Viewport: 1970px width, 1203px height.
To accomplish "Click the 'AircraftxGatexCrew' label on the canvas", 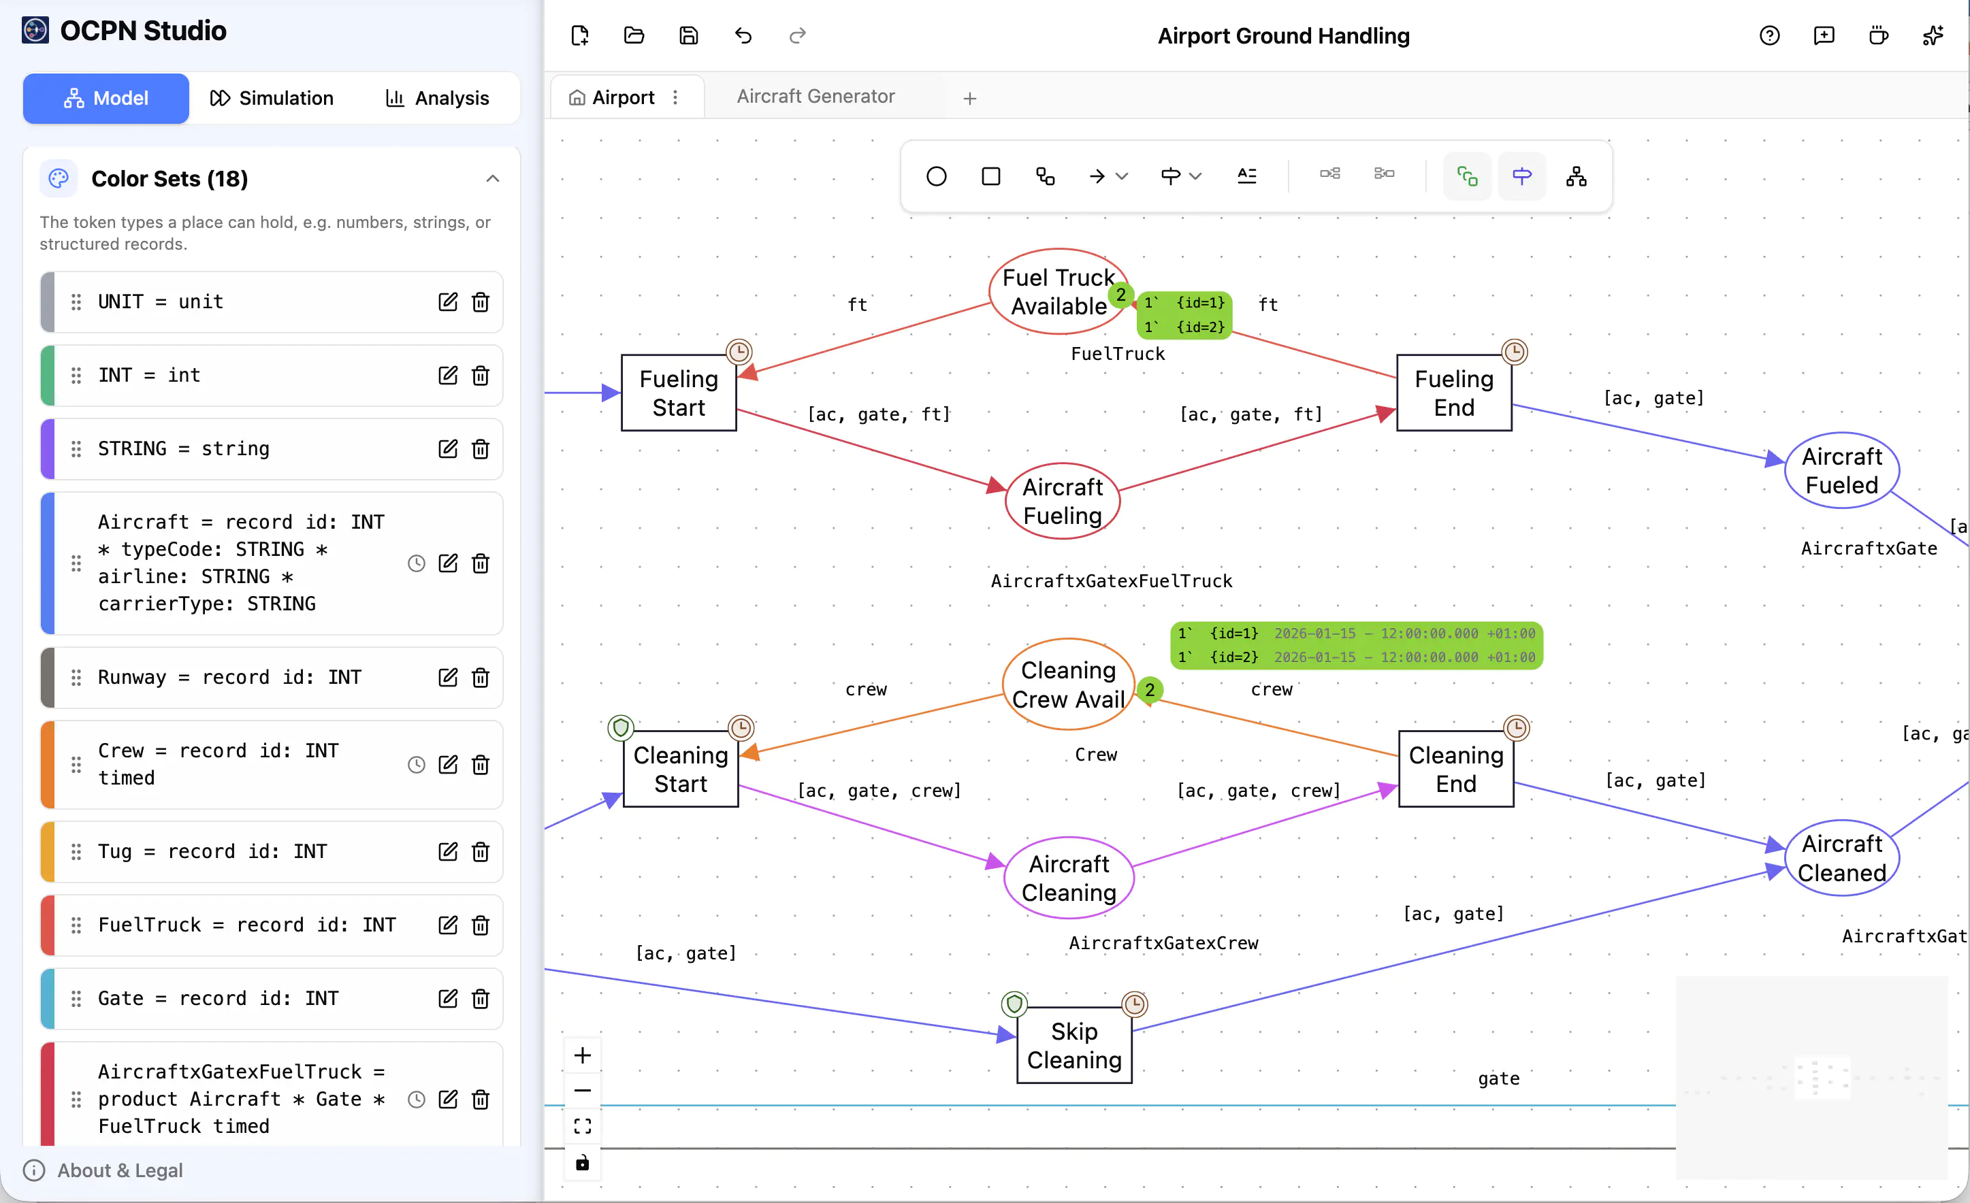I will [x=1163, y=943].
